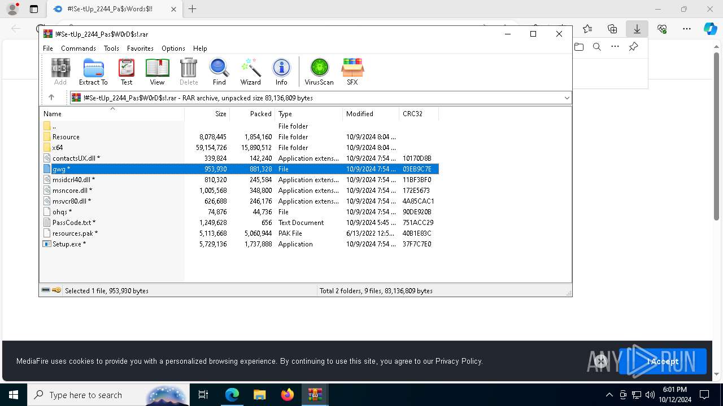Click the Windows search box
Viewport: 723px width, 406px height.
pos(108,395)
